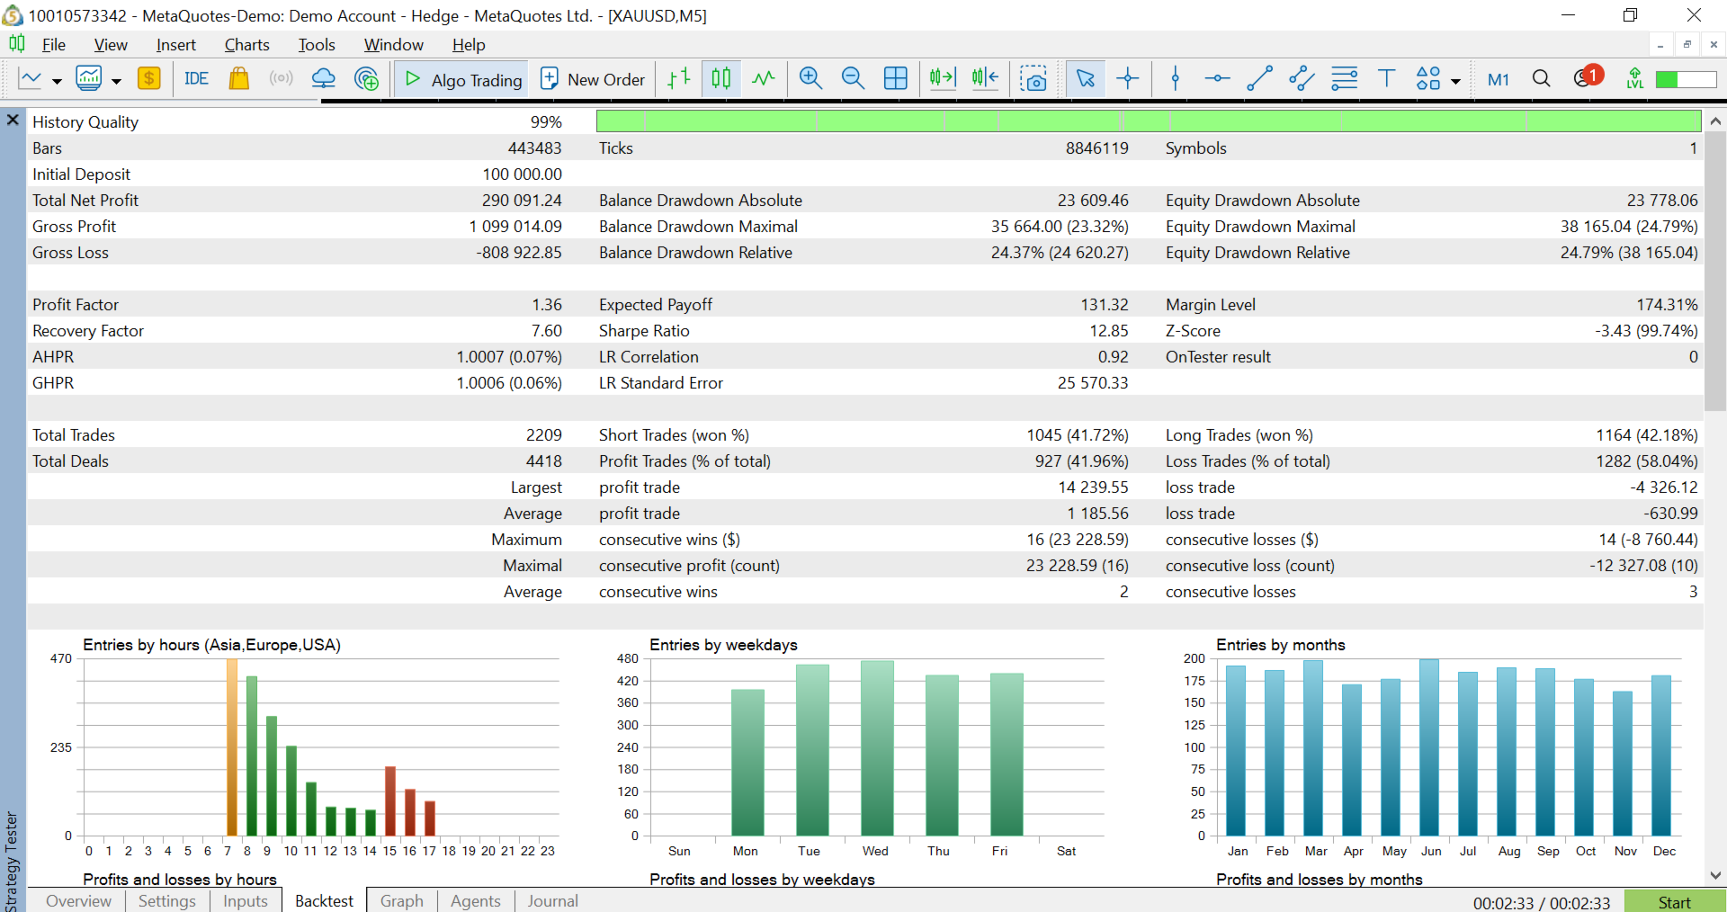Switch chart to candlestick view
1727x912 pixels.
[x=721, y=79]
